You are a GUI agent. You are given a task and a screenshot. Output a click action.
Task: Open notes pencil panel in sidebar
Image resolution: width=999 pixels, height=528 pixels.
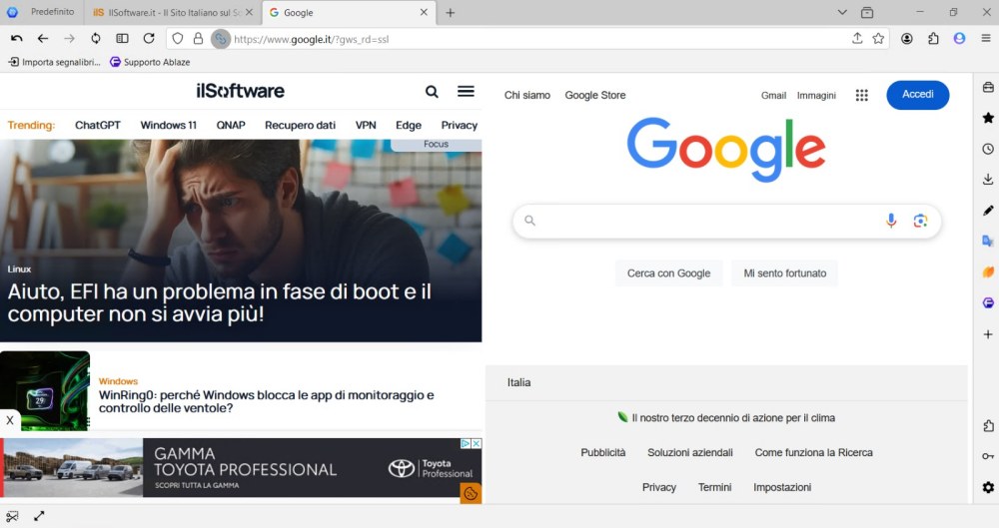pos(988,211)
